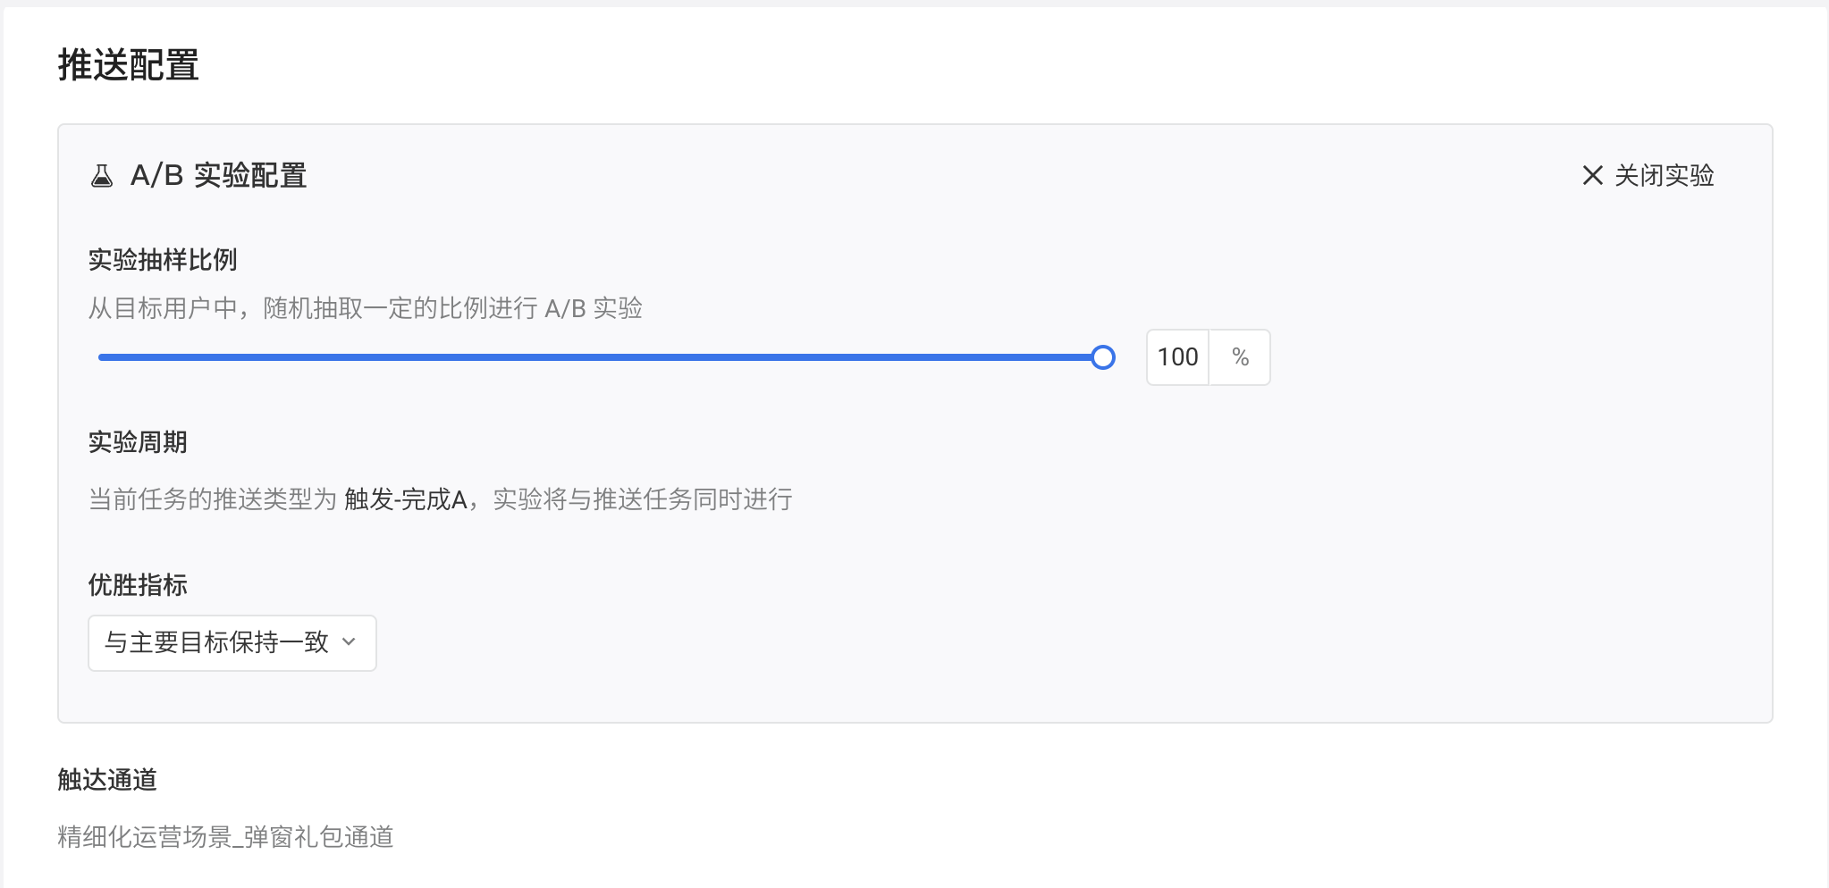
Task: Click the 实验将与推送任务同时进行 description text
Action: 643,499
